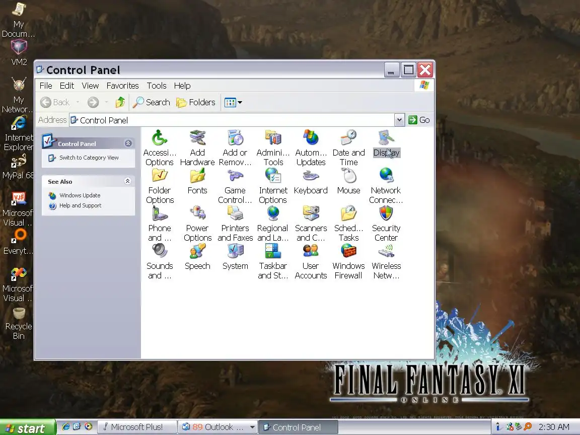Image resolution: width=580 pixels, height=435 pixels.
Task: Open Wireless Network Setup icon
Action: tap(386, 261)
